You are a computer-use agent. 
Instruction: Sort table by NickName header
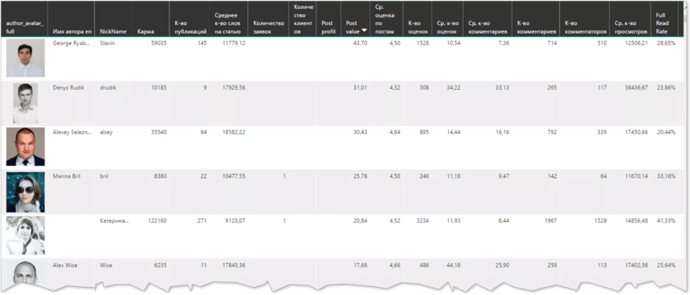click(113, 31)
